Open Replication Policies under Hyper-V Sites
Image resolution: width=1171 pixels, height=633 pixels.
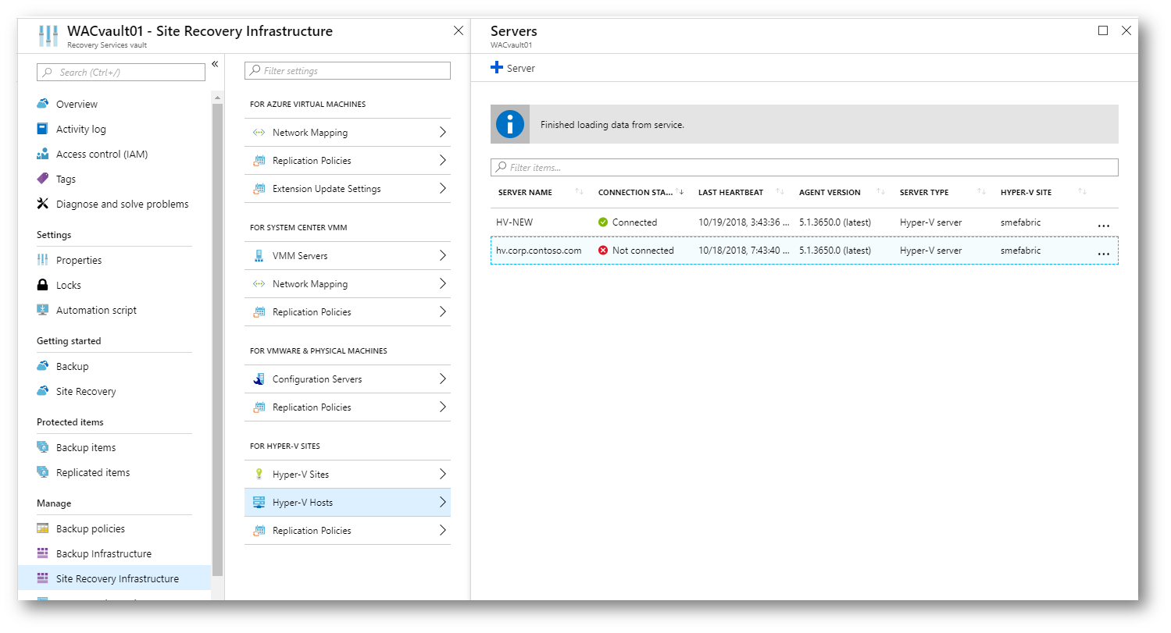[348, 531]
